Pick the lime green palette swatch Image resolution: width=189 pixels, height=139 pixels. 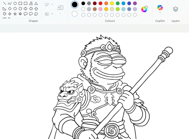118,9
